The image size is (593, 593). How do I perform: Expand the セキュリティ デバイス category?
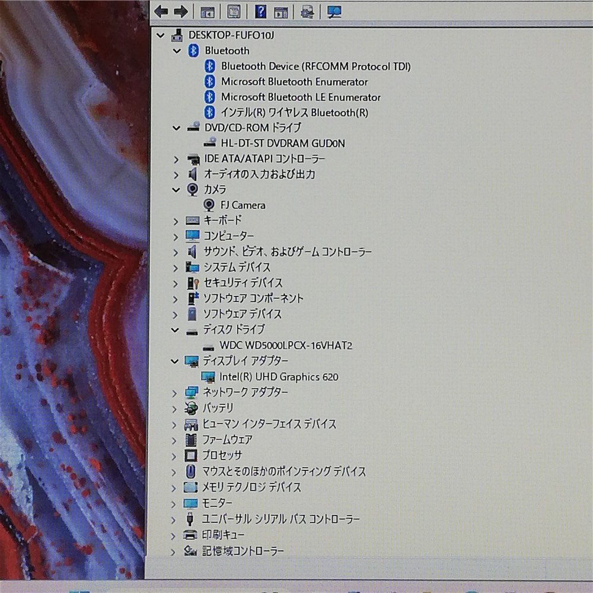click(x=175, y=283)
